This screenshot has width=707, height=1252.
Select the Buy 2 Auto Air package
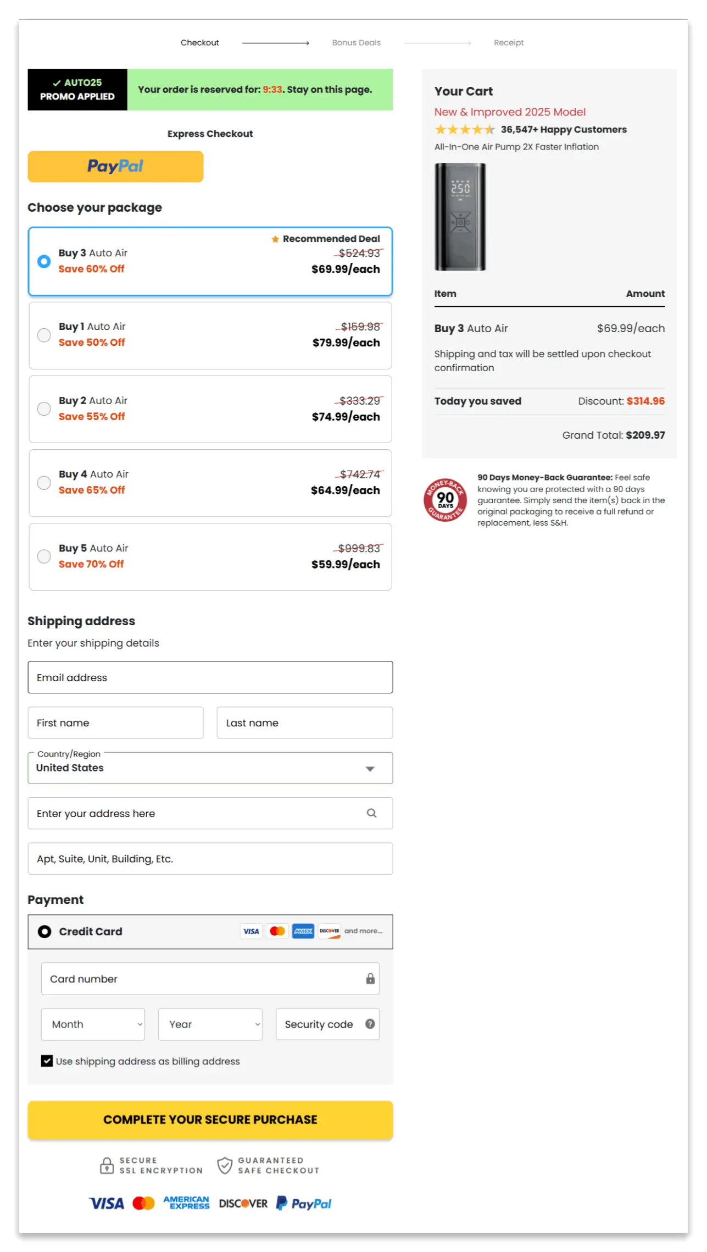210,409
